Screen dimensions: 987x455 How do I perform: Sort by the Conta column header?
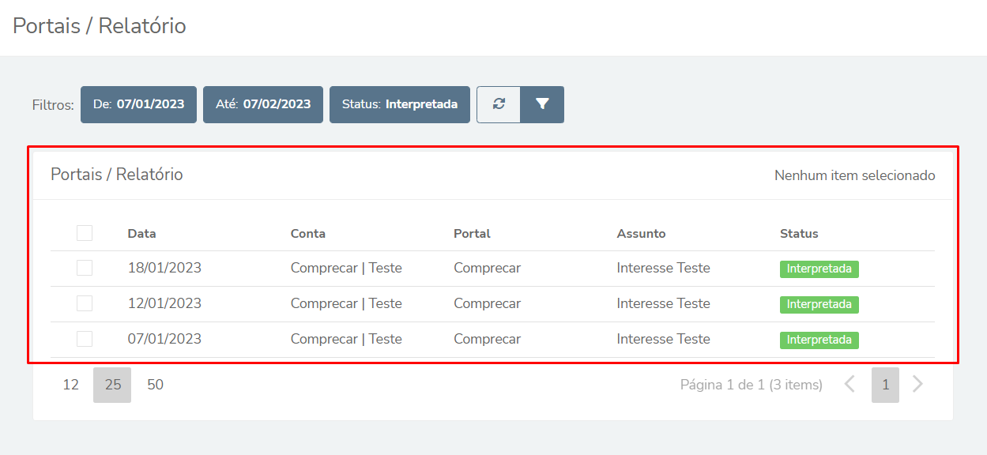[308, 234]
